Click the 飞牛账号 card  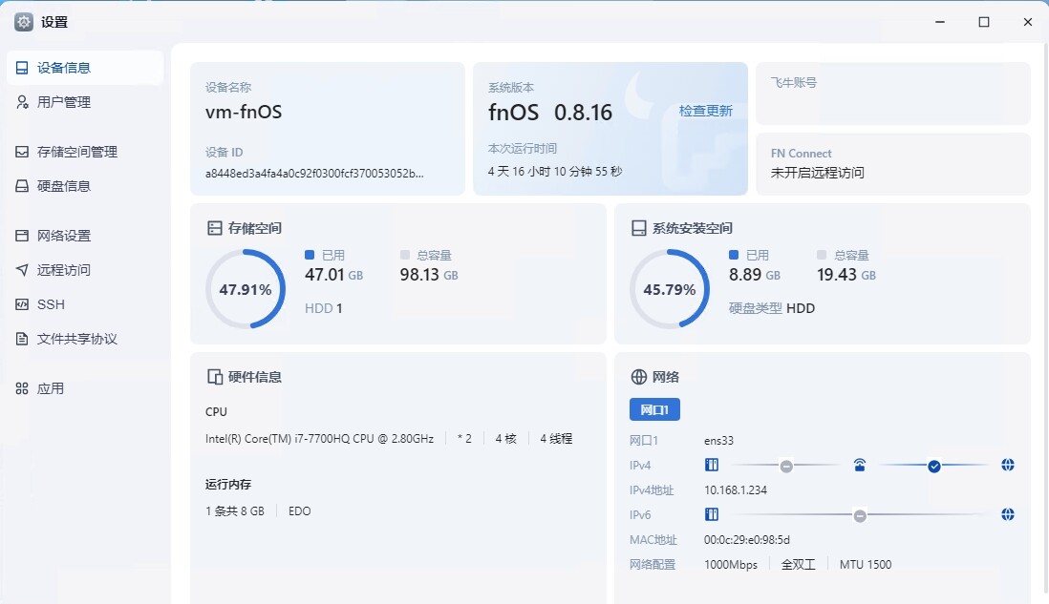893,94
